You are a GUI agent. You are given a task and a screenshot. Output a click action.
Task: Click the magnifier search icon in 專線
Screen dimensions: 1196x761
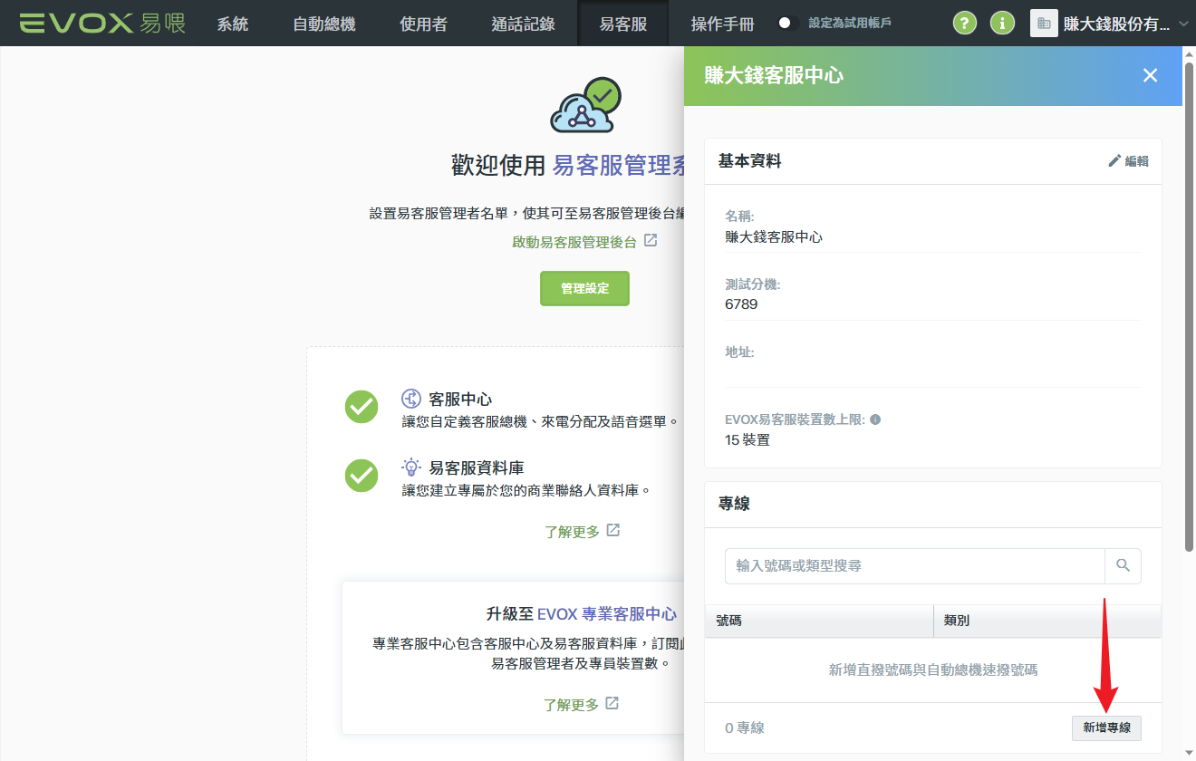point(1123,565)
